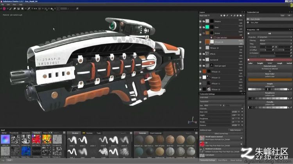Click the UV Scale input field

coord(266,47)
